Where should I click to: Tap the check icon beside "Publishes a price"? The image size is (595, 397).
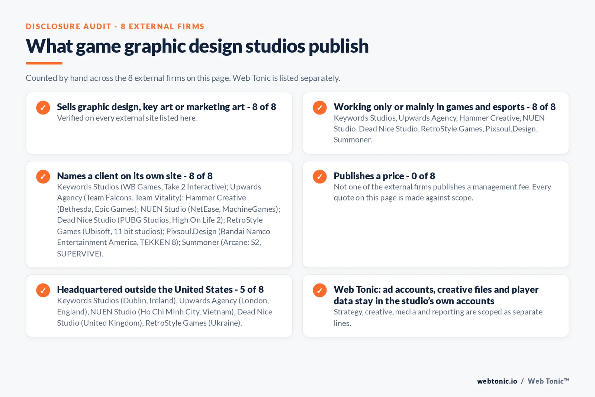pyautogui.click(x=320, y=176)
